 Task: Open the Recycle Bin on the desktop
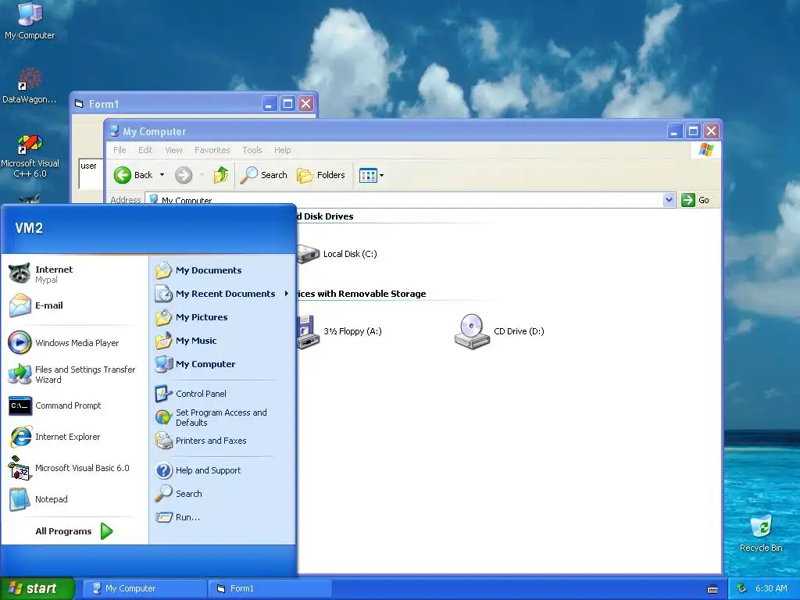click(761, 534)
